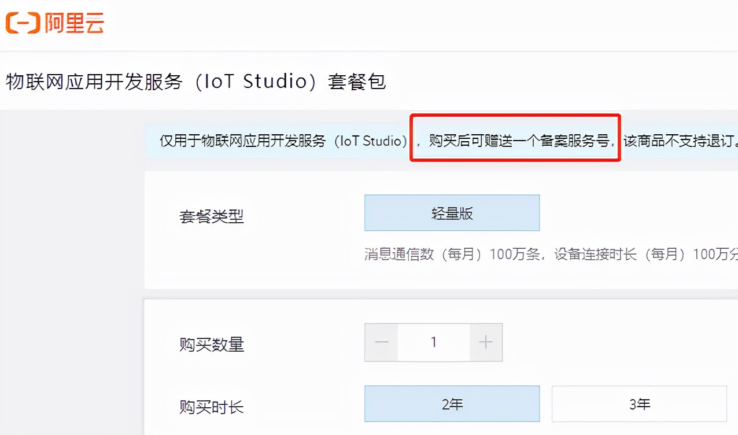Click inside the quantity input showing 1

click(433, 342)
